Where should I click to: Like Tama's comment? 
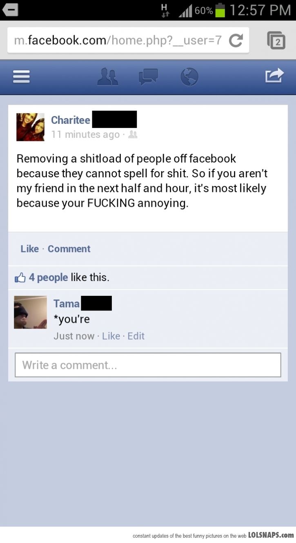point(111,336)
